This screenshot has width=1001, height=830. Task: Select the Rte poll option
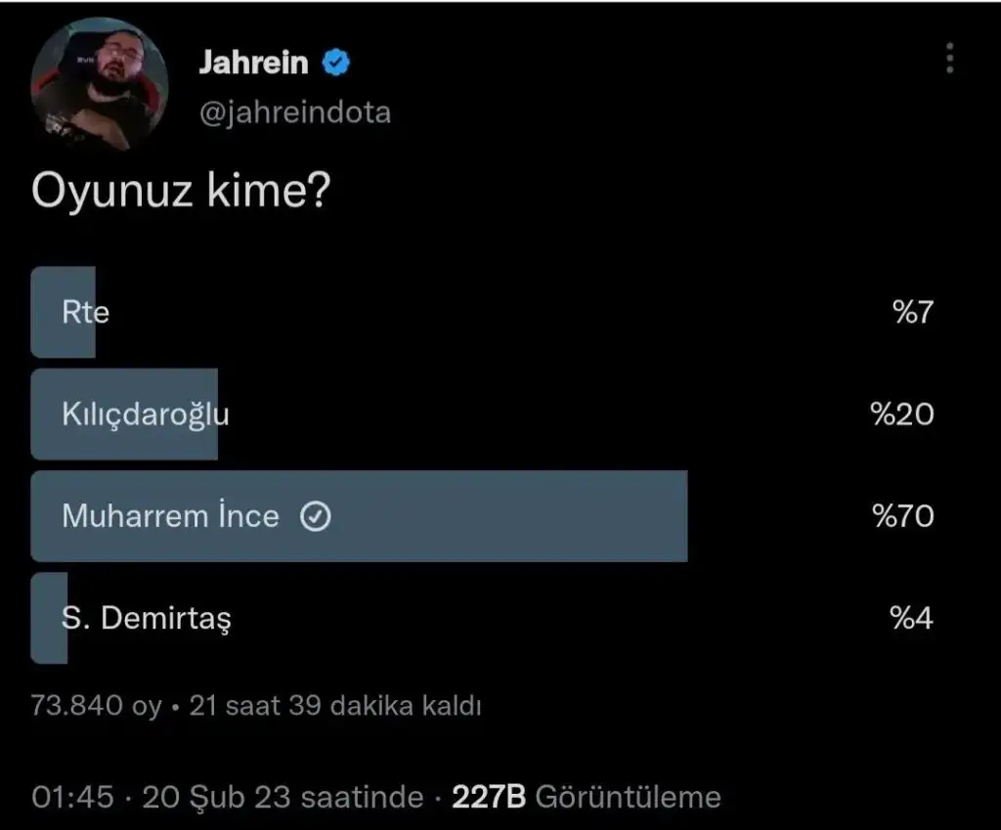point(85,313)
